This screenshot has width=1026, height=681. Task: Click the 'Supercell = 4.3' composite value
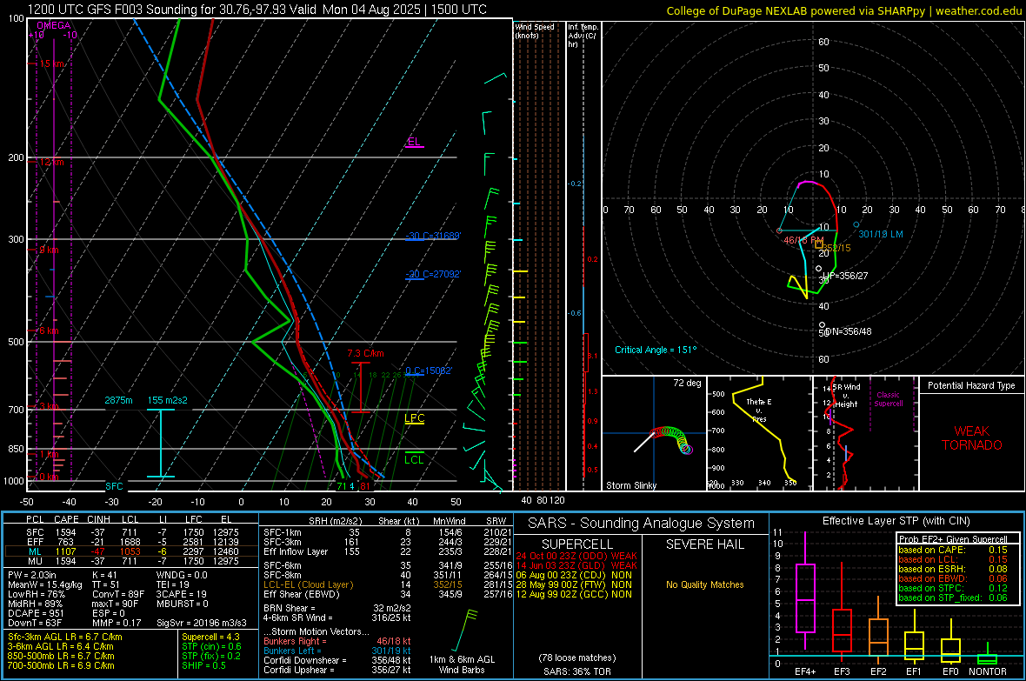pos(210,637)
